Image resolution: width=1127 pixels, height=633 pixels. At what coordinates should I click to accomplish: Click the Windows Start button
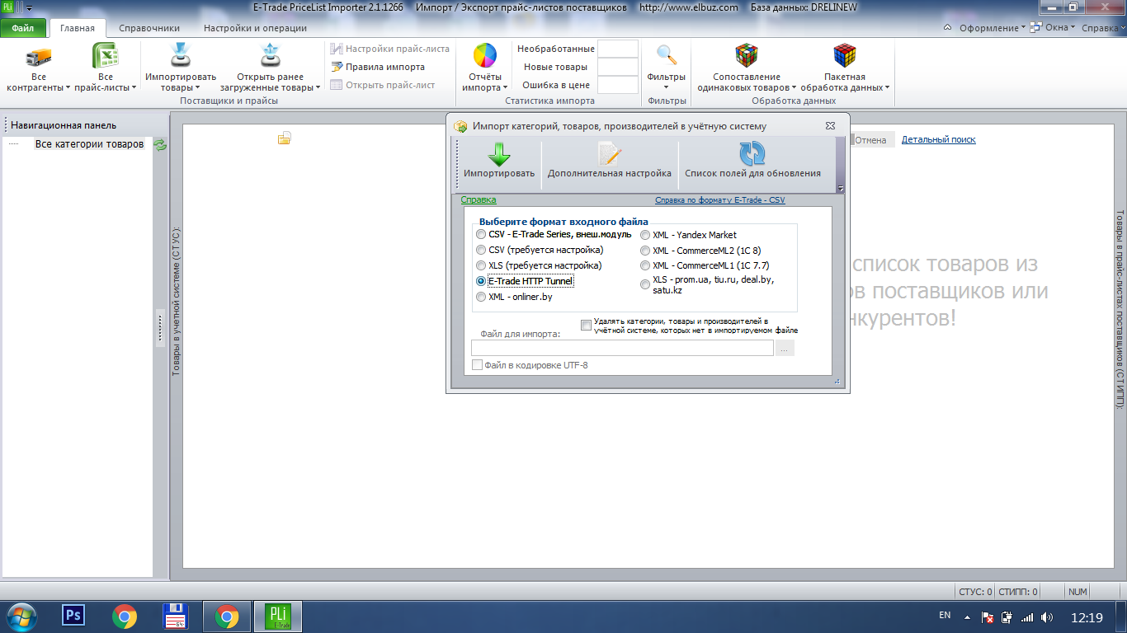click(x=21, y=617)
